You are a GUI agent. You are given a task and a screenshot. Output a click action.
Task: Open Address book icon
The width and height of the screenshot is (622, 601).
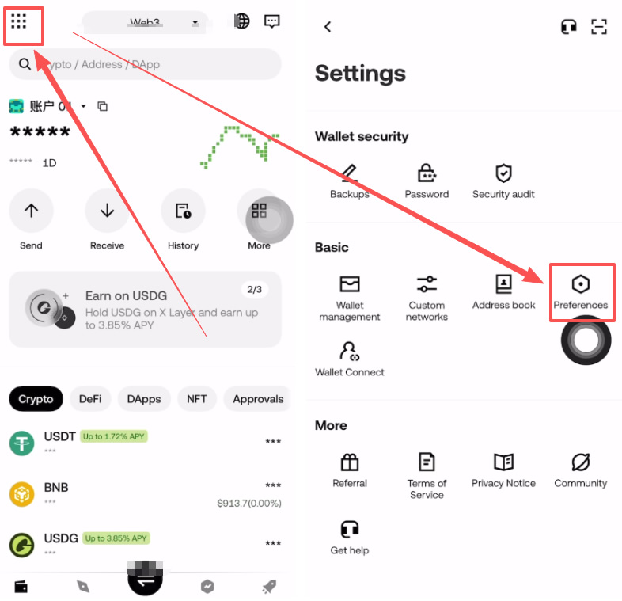pyautogui.click(x=503, y=283)
